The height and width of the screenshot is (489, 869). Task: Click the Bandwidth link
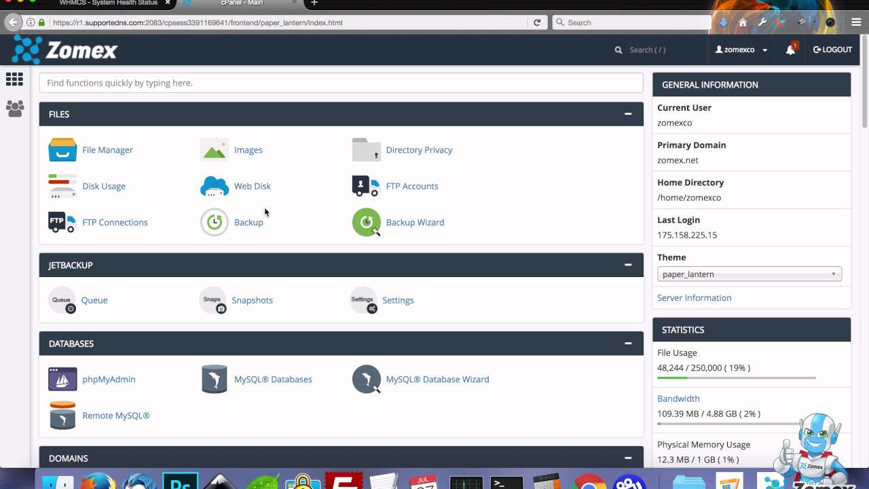678,399
